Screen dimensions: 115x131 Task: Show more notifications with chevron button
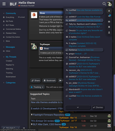point(78,107)
